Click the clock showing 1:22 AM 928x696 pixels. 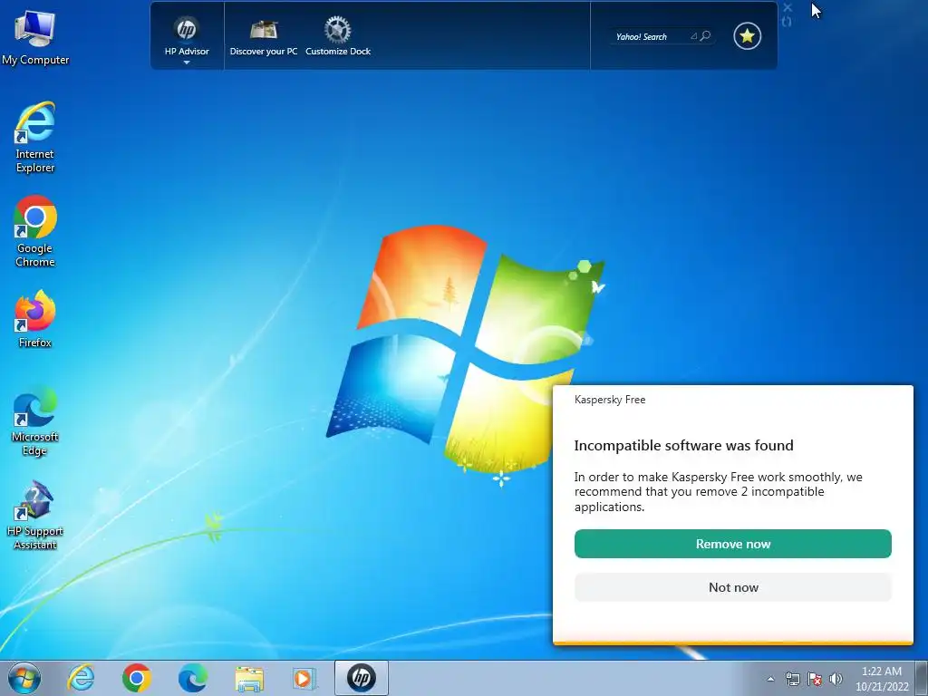pyautogui.click(x=882, y=678)
